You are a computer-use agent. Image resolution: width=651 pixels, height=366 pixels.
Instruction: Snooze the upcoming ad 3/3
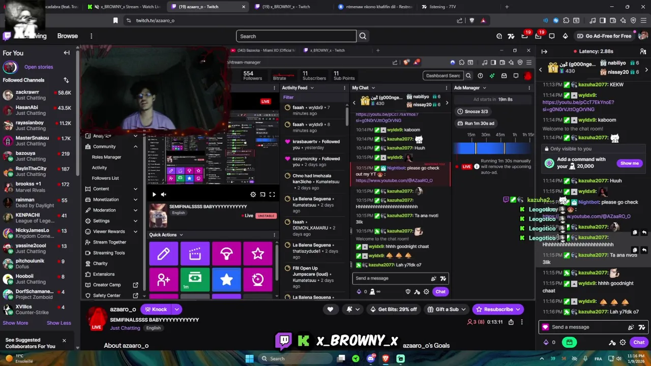coord(472,111)
